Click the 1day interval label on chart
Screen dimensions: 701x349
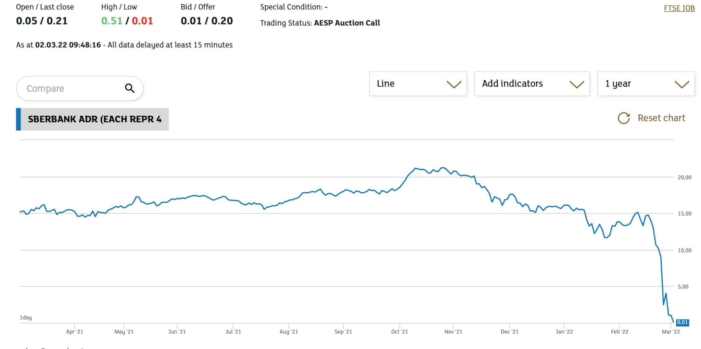pos(26,318)
